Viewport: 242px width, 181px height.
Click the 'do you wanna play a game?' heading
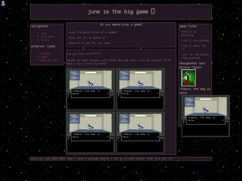tap(121, 25)
